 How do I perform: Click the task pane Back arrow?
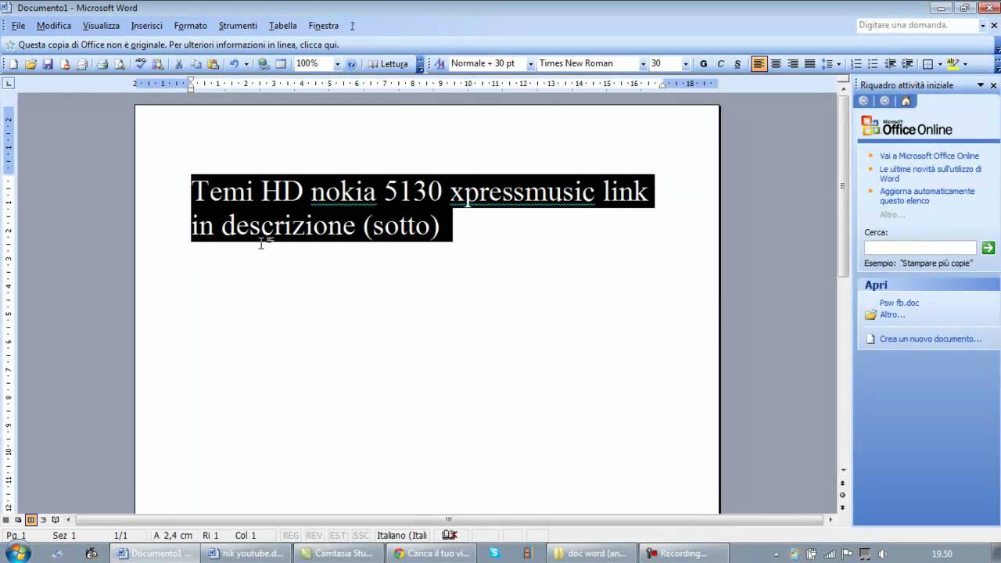point(863,101)
